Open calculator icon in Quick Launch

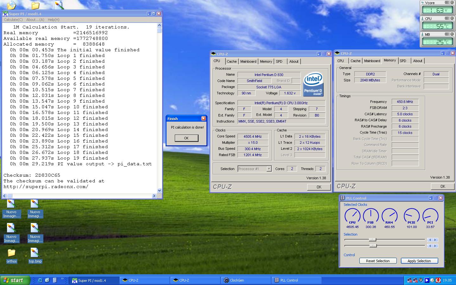54,280
